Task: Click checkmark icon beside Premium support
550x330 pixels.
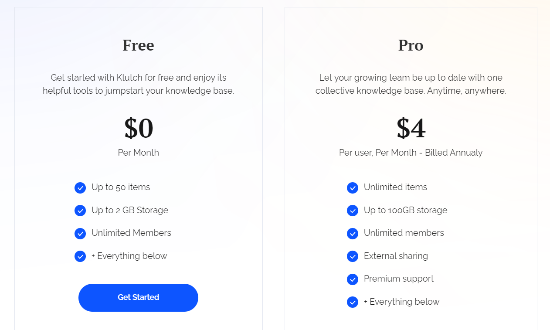Action: pyautogui.click(x=353, y=279)
